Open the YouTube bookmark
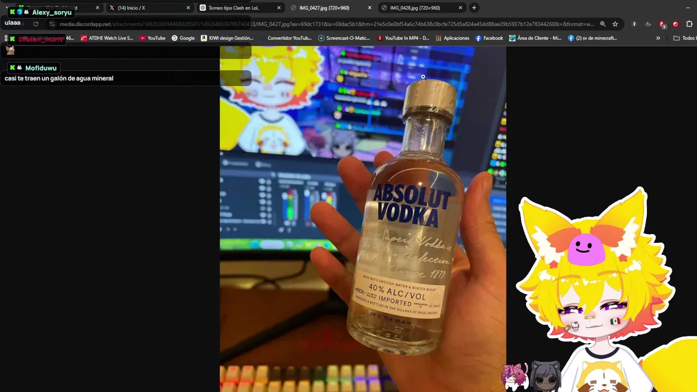Viewport: 697px width, 392px height. (x=152, y=38)
